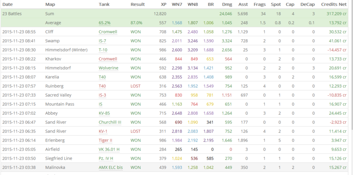Sort by the Cap column header
This screenshot has width=353, height=175.
pos(290,4)
